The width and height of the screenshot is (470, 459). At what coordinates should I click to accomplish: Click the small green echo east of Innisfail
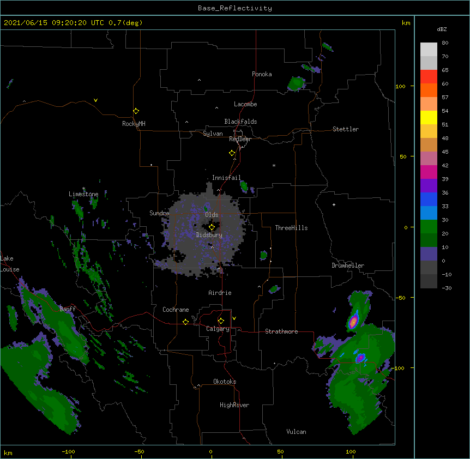coord(244,186)
